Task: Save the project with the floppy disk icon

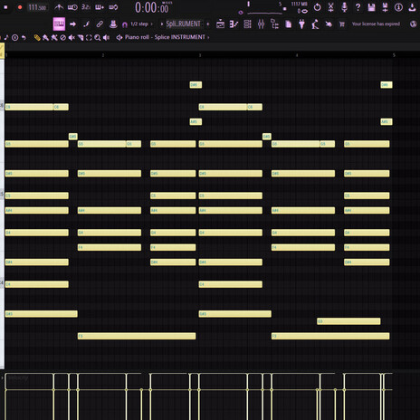Action: (371, 7)
